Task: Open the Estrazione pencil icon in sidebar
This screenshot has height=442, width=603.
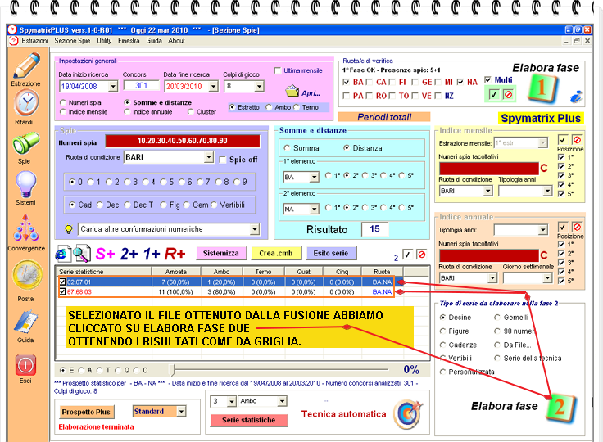Action: point(25,66)
